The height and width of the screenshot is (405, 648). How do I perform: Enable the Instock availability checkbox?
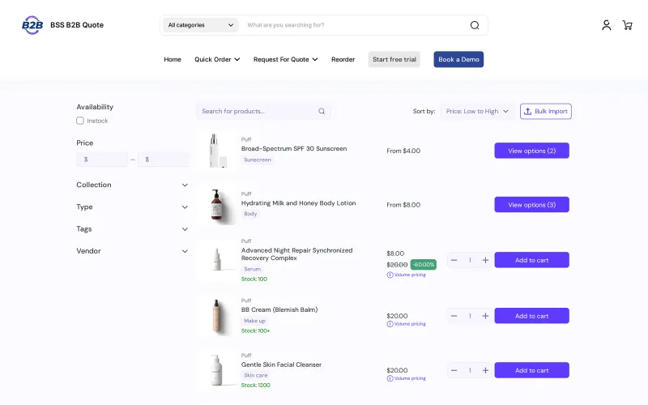(x=80, y=121)
